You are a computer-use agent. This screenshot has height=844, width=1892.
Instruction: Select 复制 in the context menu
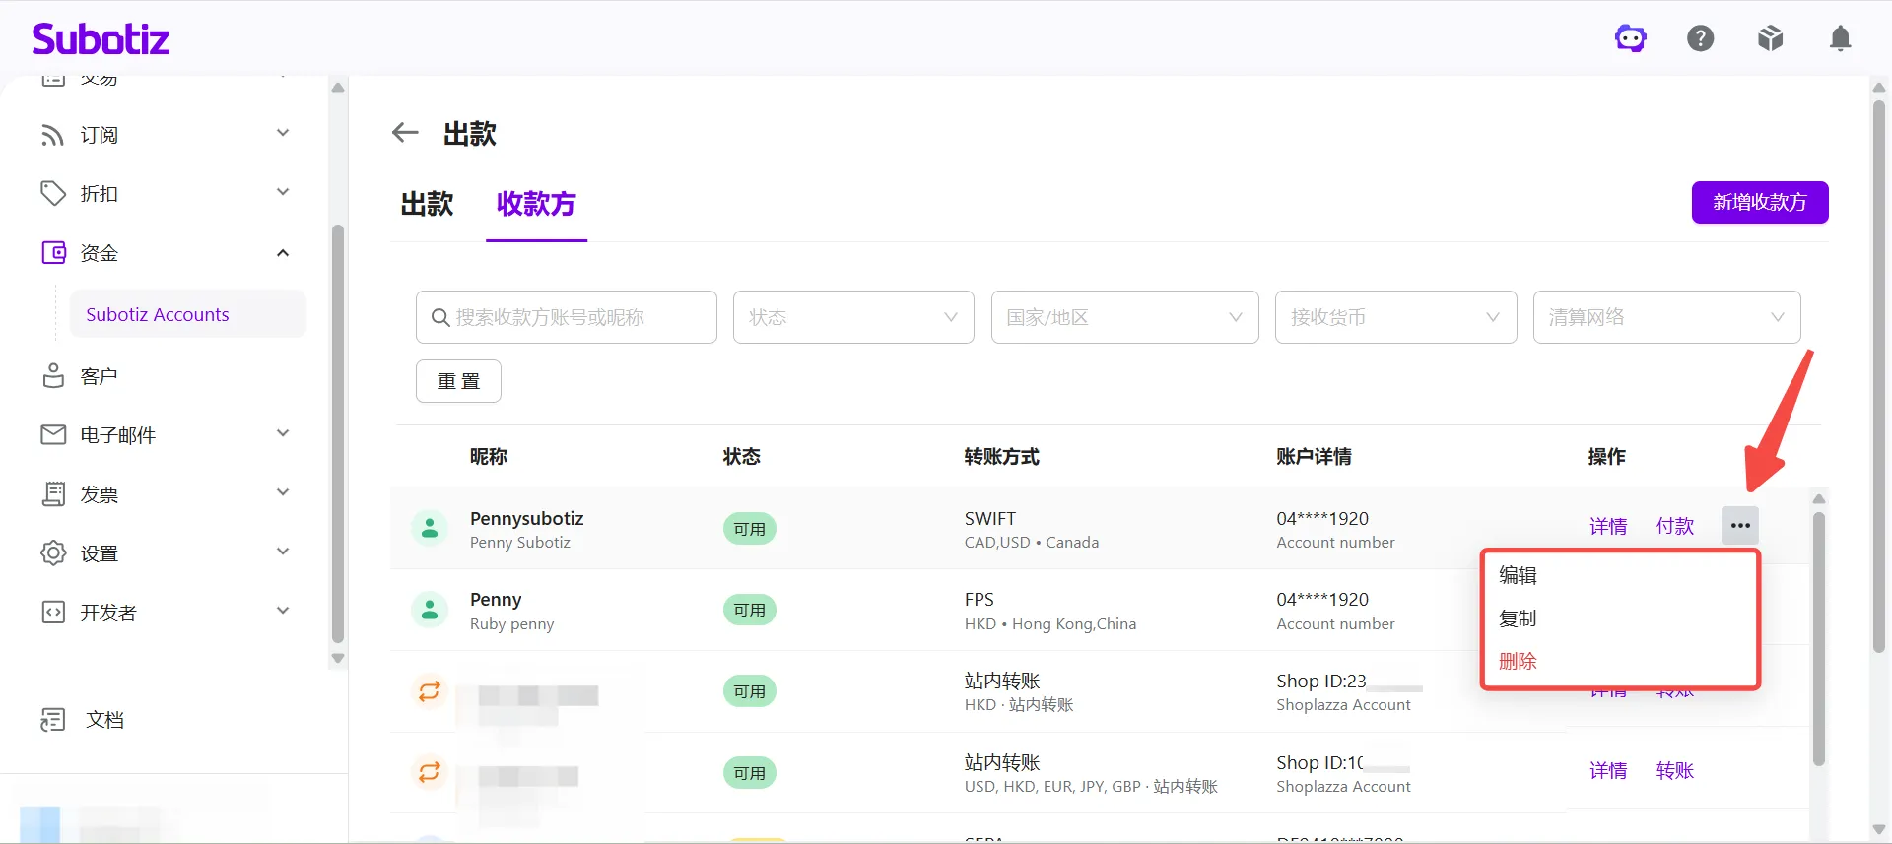(x=1518, y=618)
